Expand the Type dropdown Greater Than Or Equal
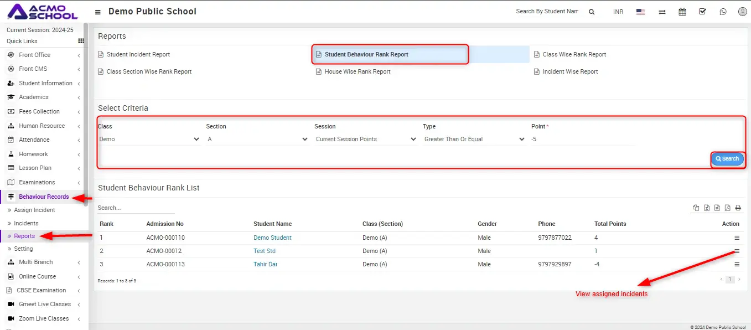 474,140
